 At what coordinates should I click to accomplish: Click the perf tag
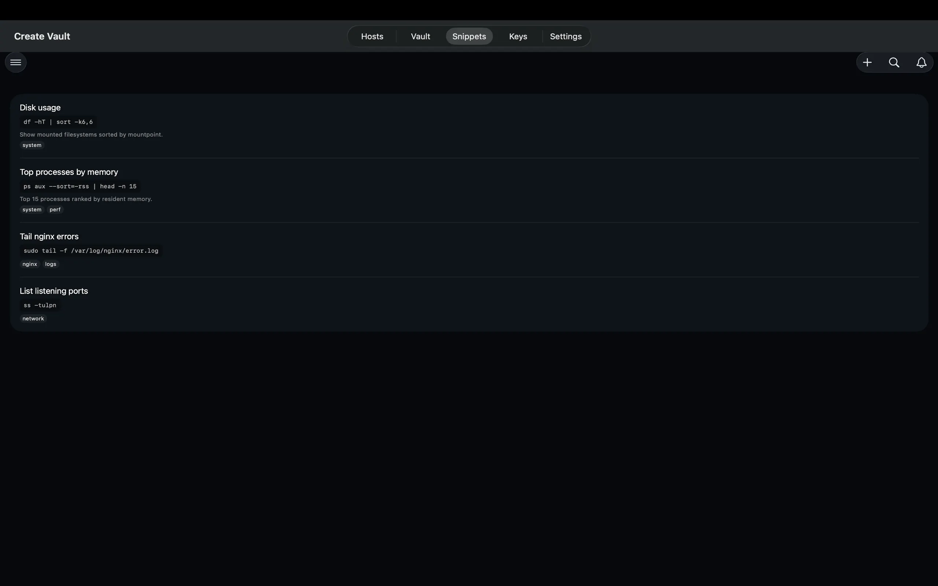point(55,209)
